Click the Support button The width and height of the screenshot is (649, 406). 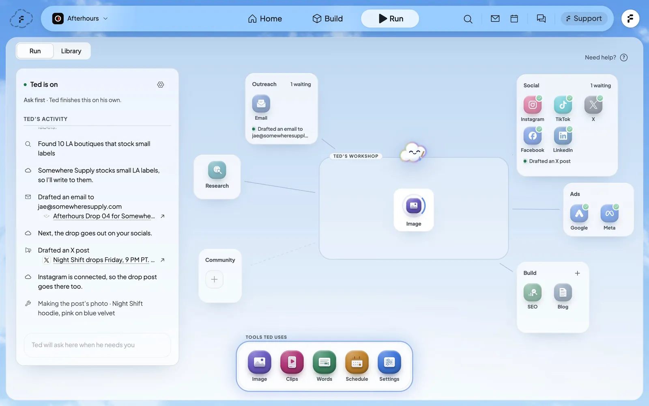click(584, 19)
